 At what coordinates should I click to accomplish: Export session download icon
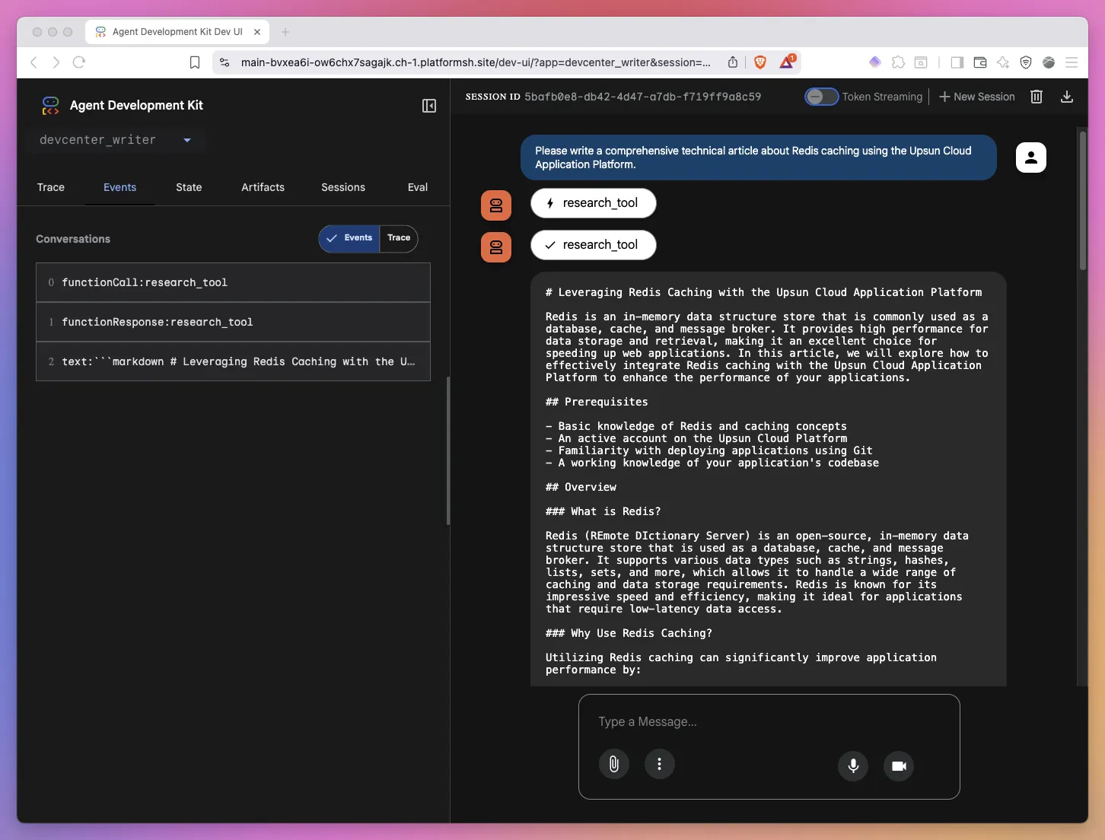[1067, 97]
